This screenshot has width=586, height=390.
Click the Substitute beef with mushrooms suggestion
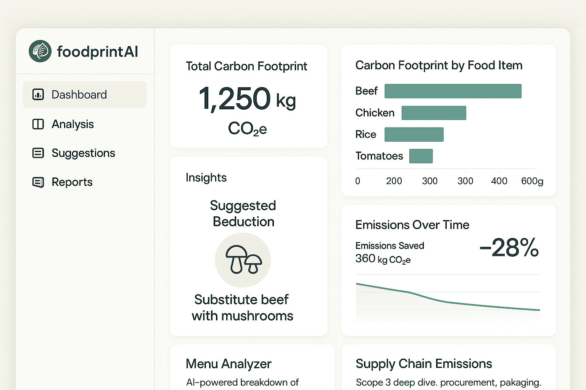pos(242,308)
